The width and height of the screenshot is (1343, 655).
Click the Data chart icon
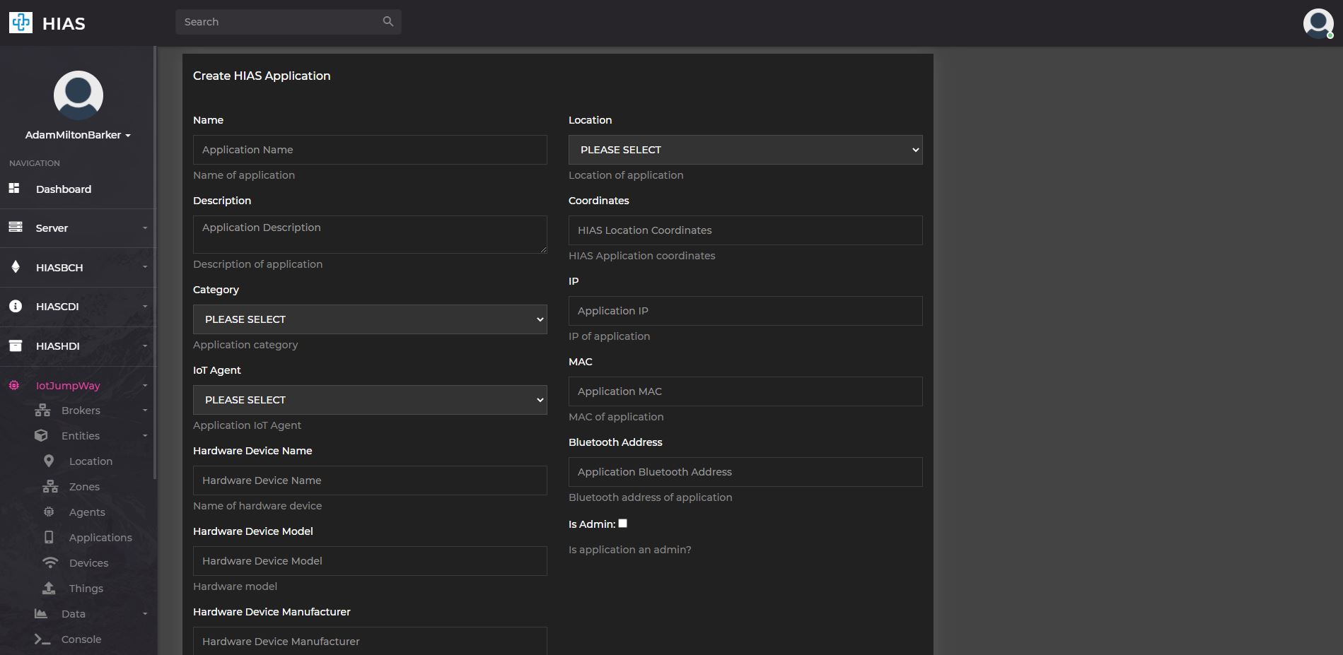coord(41,613)
